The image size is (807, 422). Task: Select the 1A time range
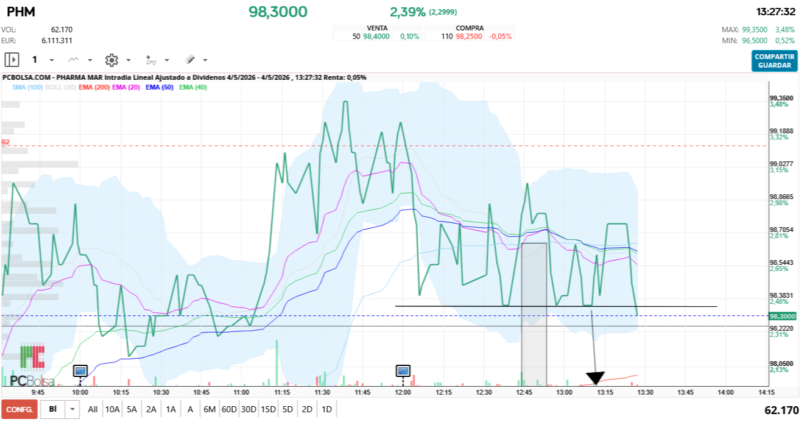tap(171, 409)
